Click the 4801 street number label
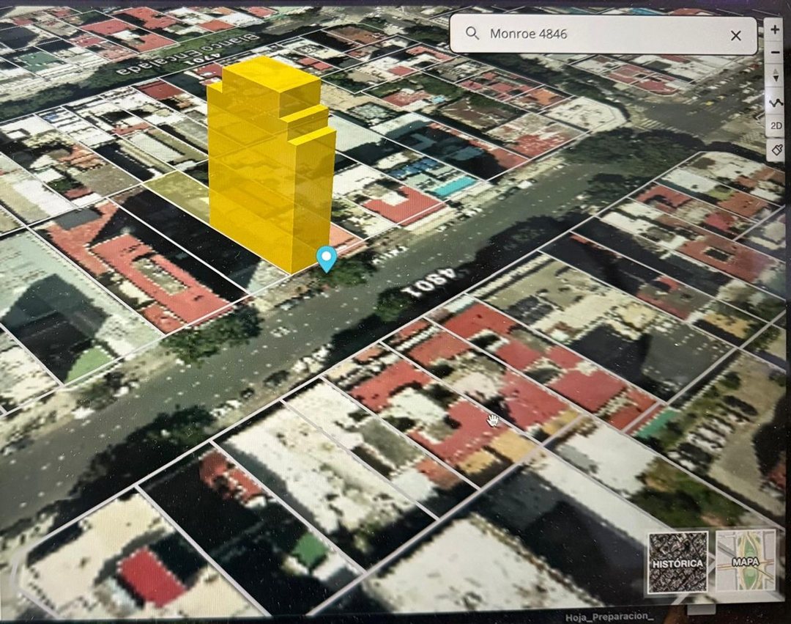The image size is (791, 624). click(428, 282)
